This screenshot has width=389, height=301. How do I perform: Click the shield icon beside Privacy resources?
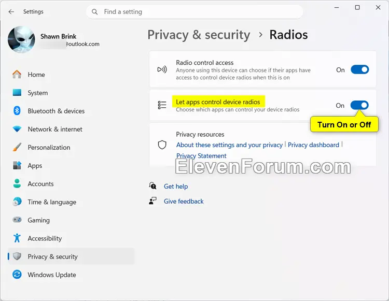click(x=162, y=145)
